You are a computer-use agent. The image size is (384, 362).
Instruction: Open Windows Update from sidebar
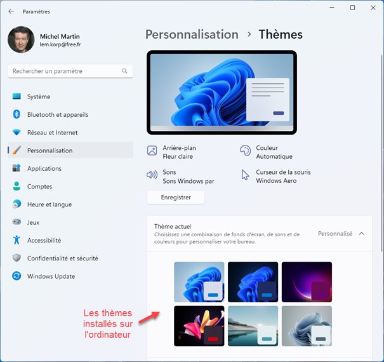coord(51,276)
